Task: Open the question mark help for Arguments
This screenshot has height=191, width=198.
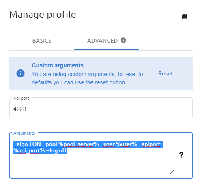Action: click(181, 155)
